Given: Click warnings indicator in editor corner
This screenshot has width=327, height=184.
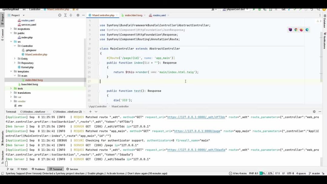Looking at the screenshot, I should pos(319,21).
